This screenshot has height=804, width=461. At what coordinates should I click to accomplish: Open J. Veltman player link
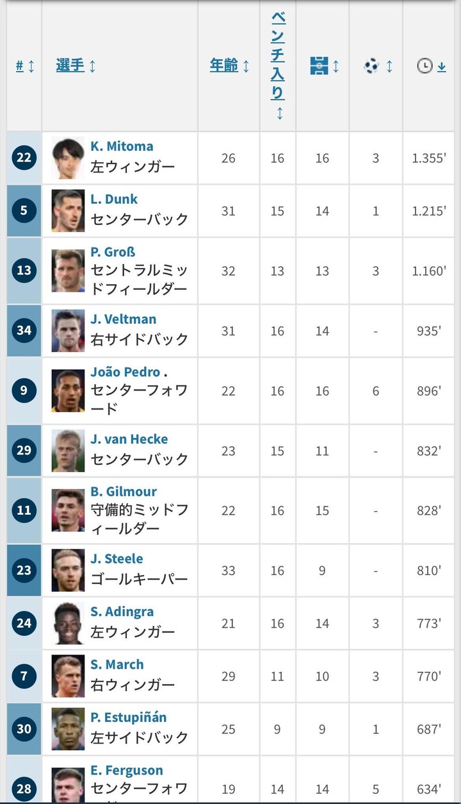point(123,319)
